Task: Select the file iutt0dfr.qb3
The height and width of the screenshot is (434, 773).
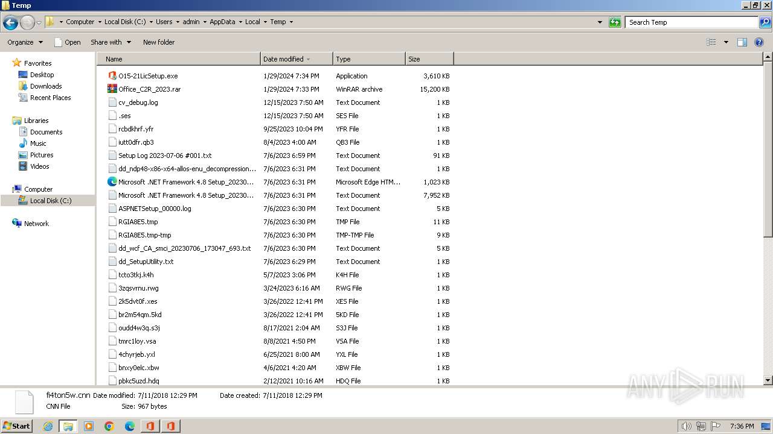Action: 136,142
